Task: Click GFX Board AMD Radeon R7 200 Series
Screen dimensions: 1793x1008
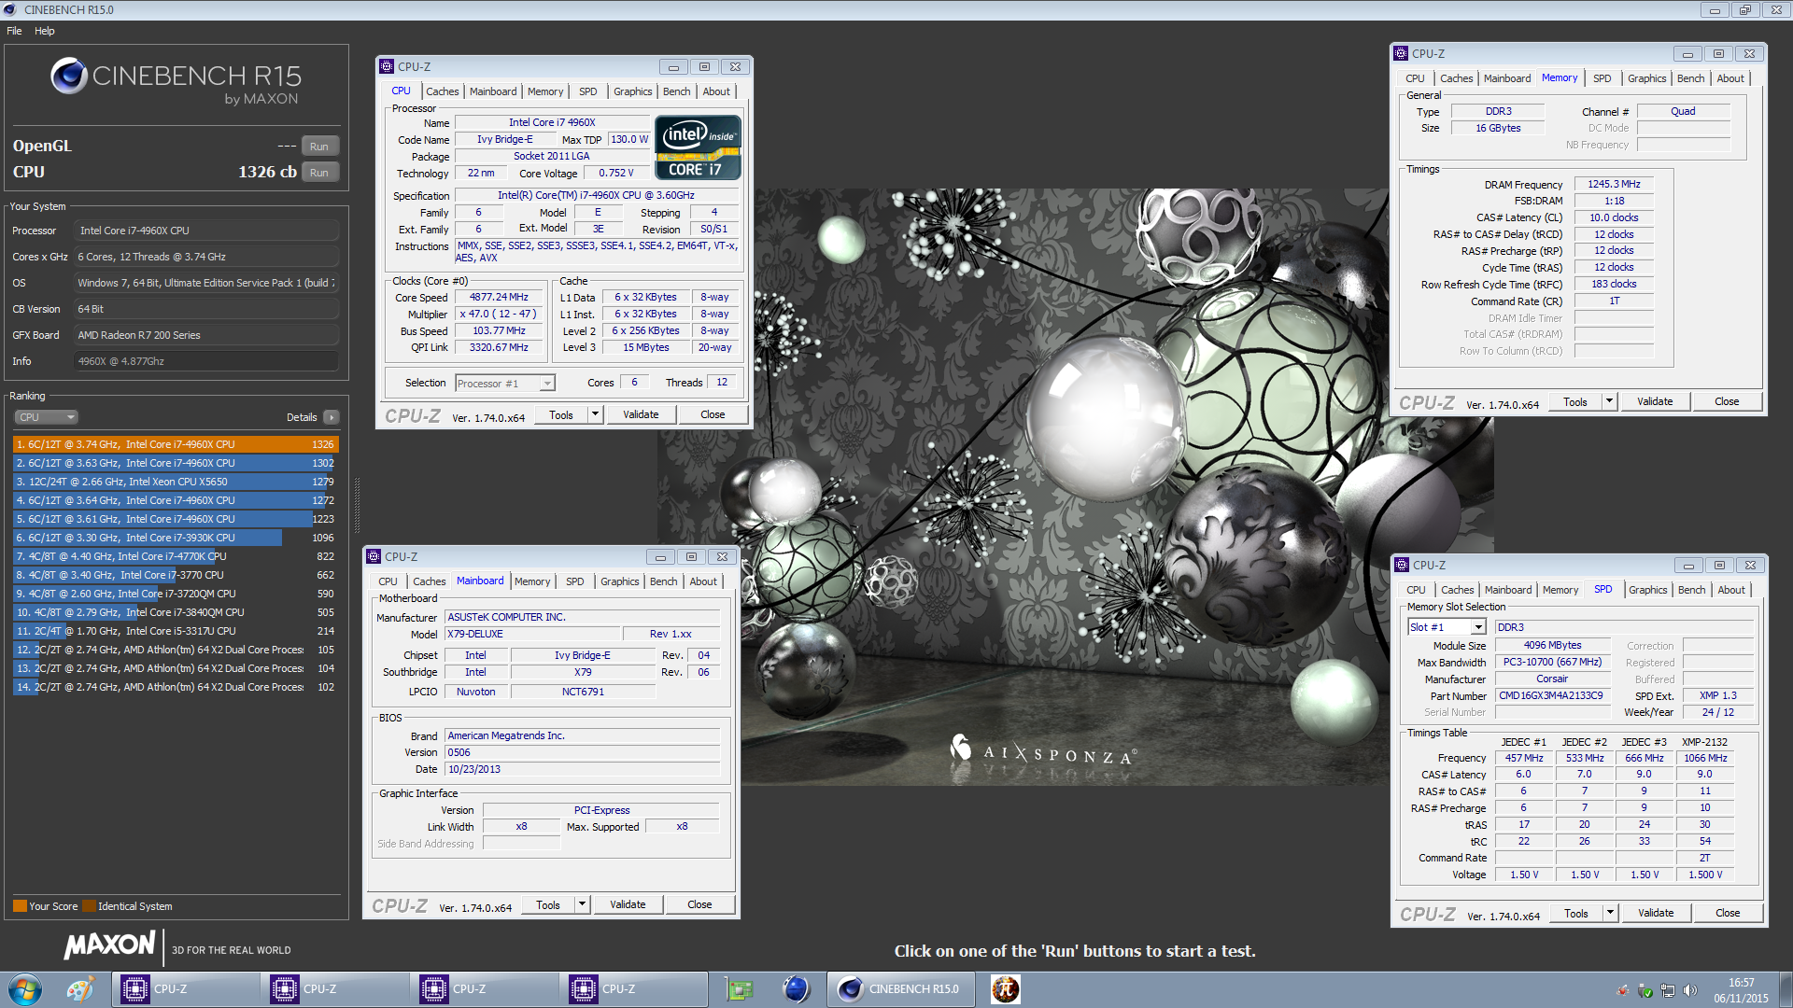Action: point(205,335)
